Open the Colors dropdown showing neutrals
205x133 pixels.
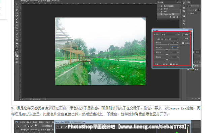click(171, 39)
